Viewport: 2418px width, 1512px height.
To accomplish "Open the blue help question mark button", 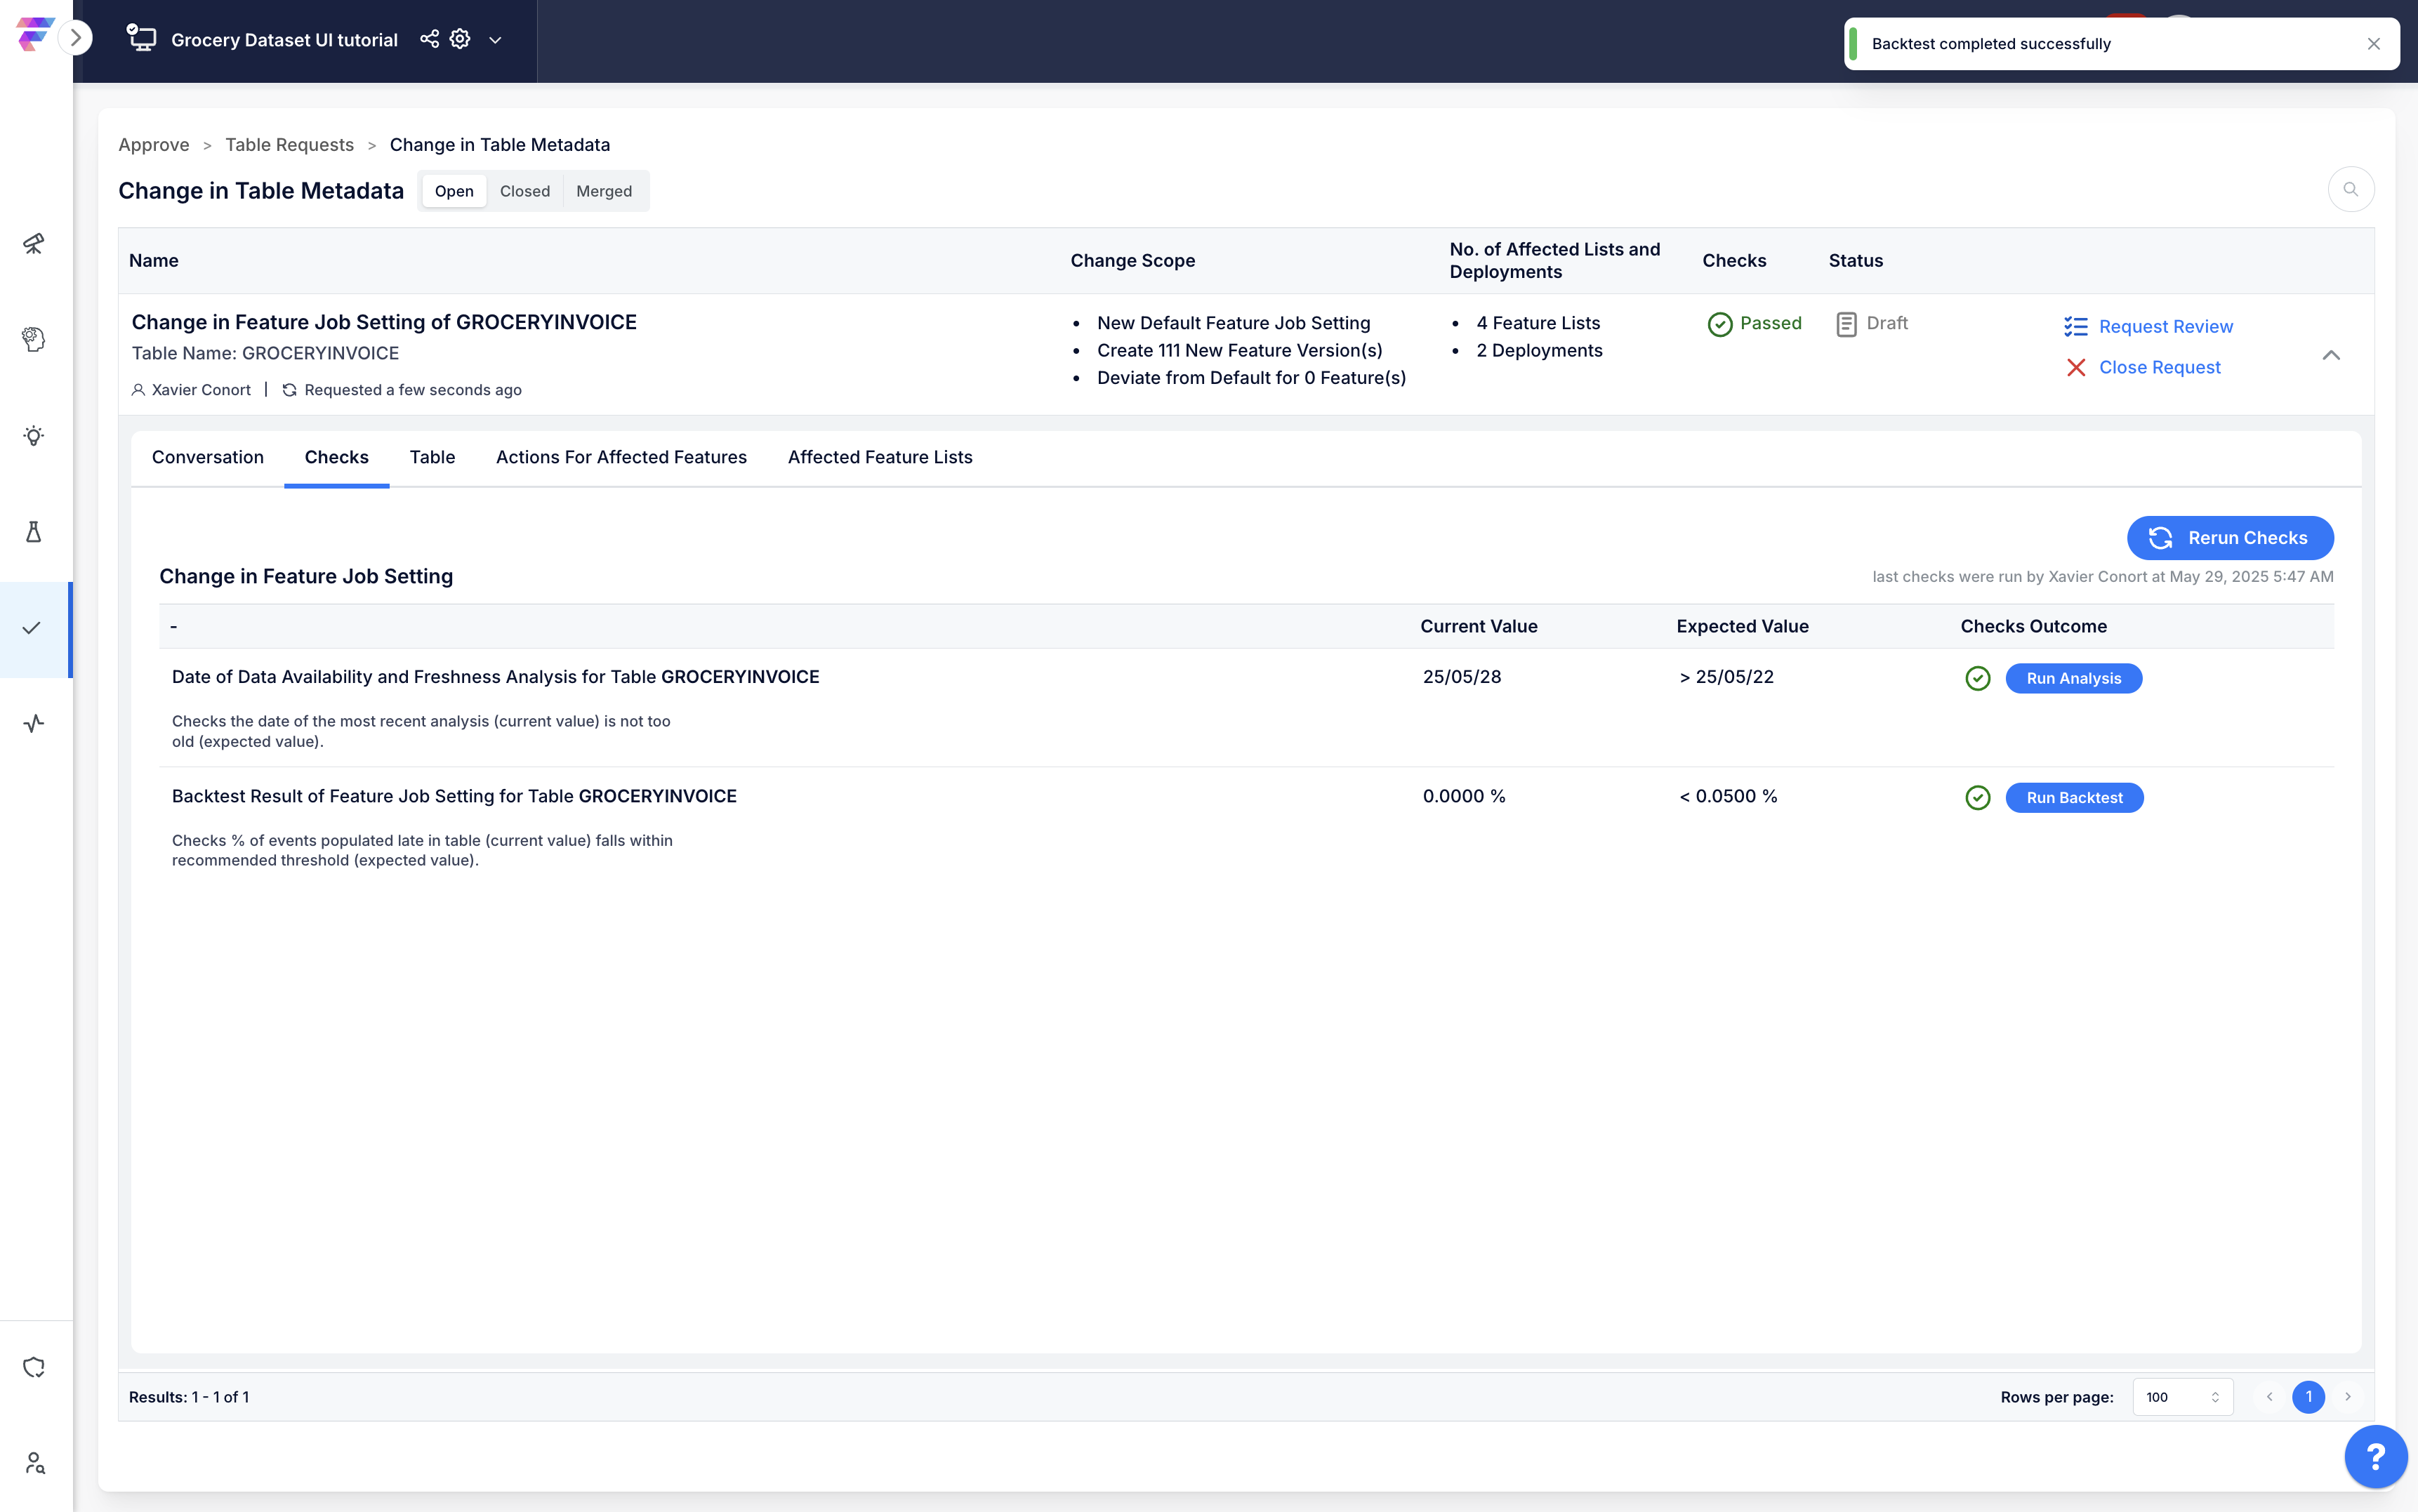I will click(2376, 1457).
